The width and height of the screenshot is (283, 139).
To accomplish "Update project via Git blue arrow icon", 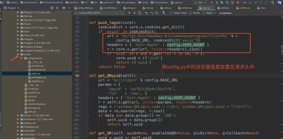I will [x=250, y=3].
